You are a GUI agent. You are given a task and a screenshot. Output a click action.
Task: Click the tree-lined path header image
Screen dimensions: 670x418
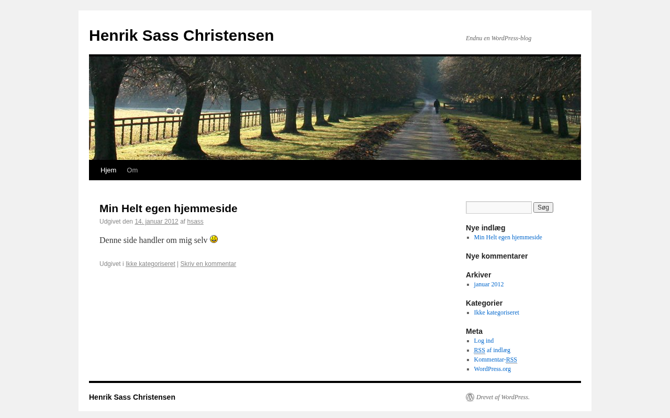tap(335, 108)
